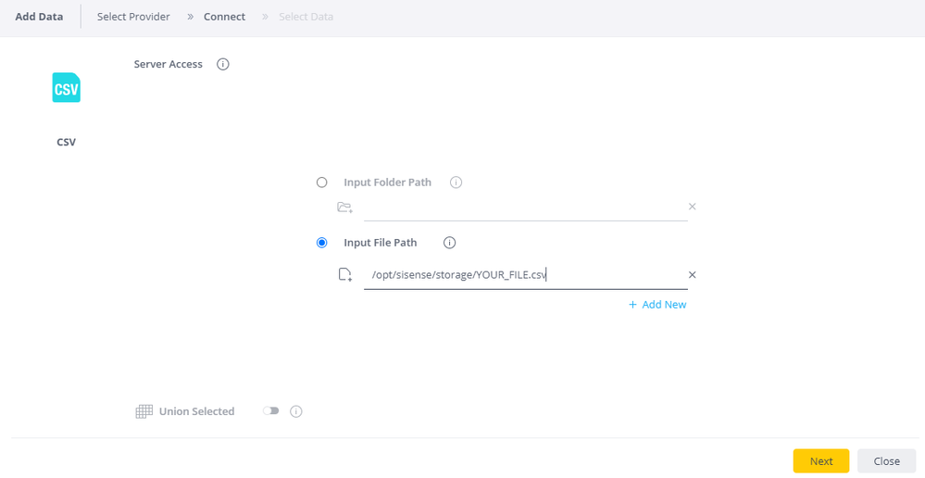The image size is (925, 478).
Task: Toggle the Union Selected switch
Action: [270, 411]
